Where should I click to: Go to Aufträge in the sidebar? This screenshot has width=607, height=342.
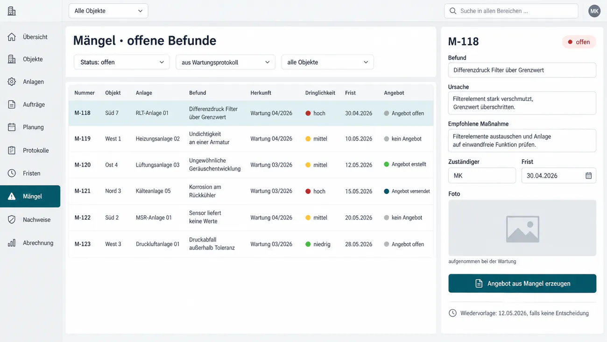[x=30, y=105]
